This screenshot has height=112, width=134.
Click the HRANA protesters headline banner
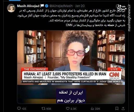coord(65,74)
